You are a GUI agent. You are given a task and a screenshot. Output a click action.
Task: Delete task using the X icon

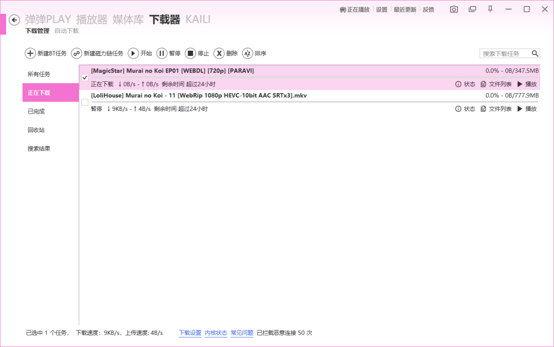[219, 54]
